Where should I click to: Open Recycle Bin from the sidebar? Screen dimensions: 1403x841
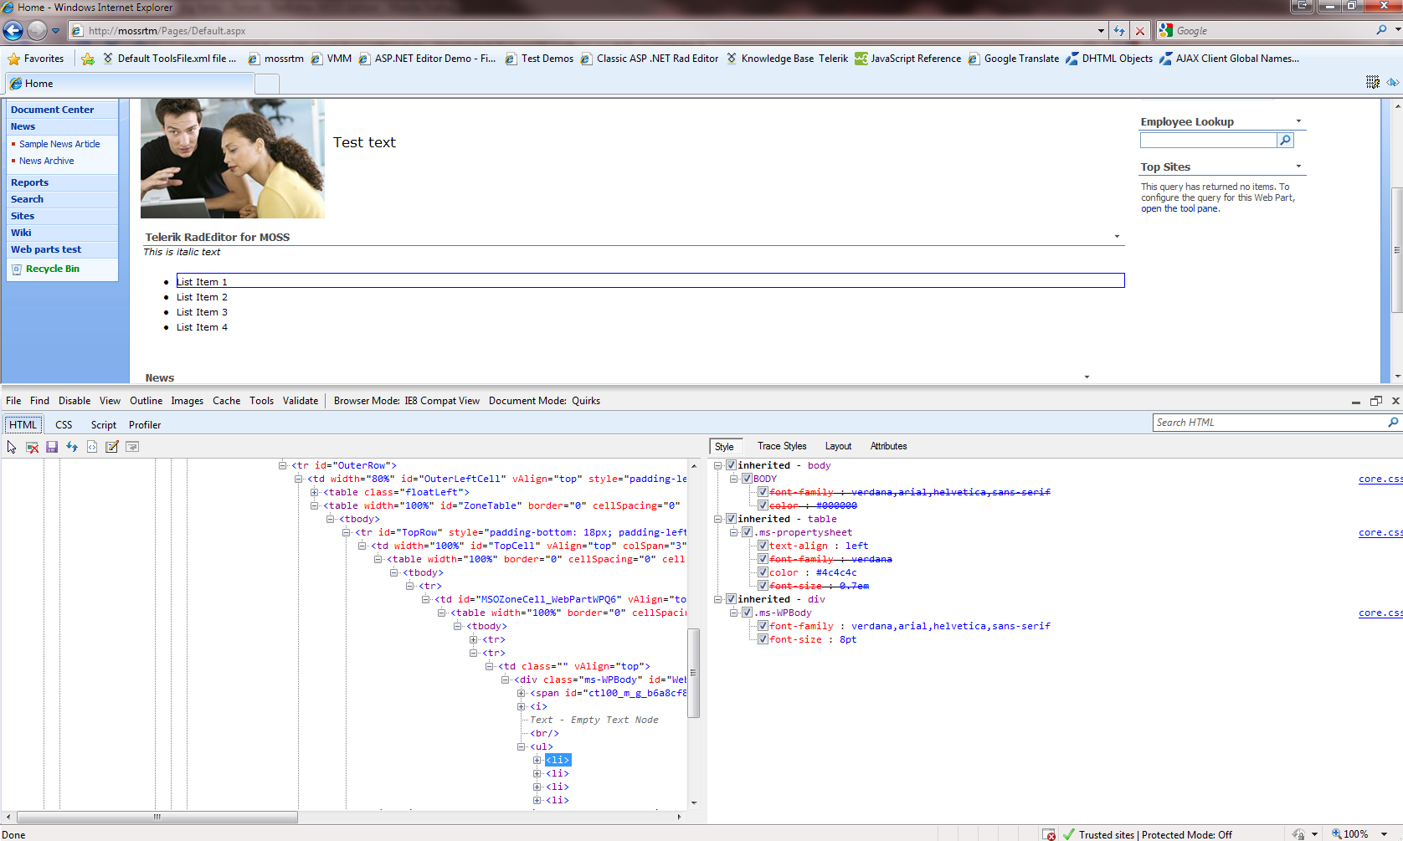pyautogui.click(x=52, y=269)
